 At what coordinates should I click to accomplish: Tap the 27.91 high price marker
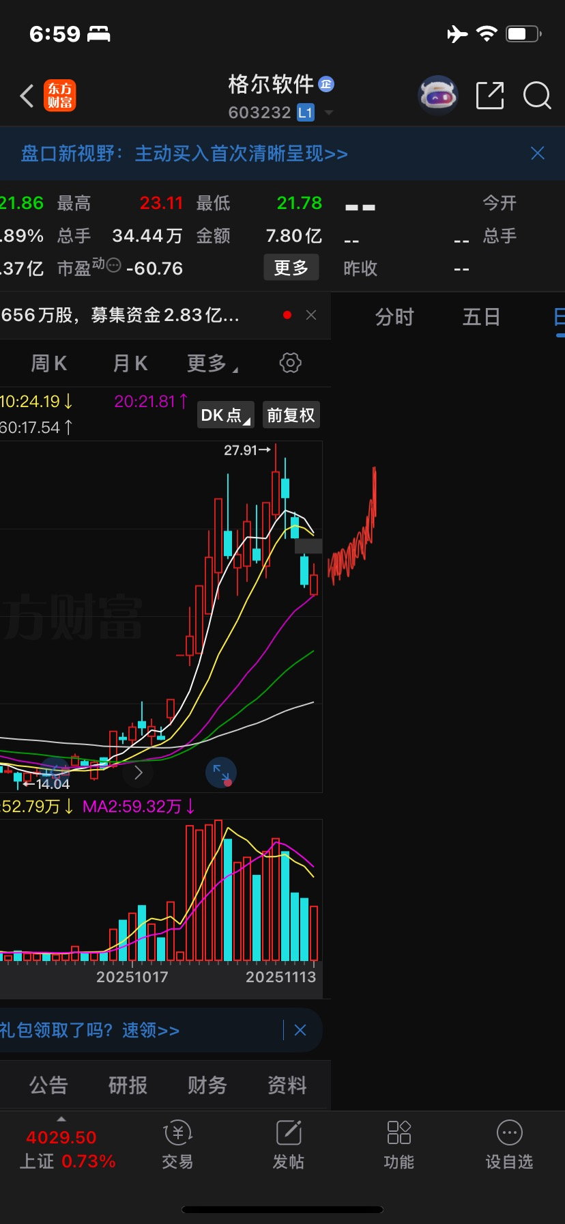247,450
